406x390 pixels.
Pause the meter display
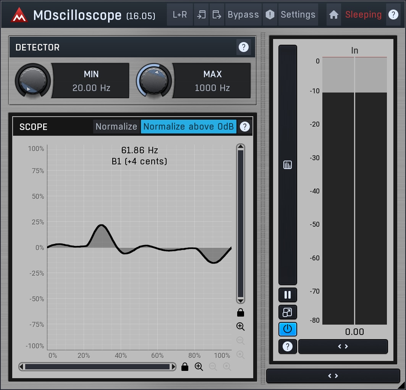[x=288, y=295]
